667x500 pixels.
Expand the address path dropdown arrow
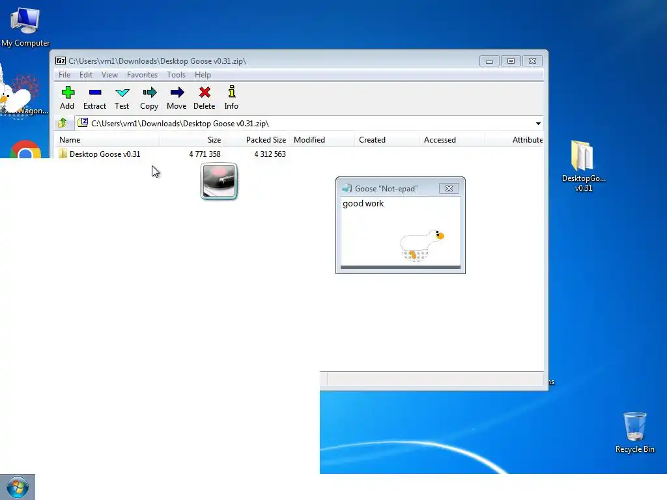click(538, 123)
